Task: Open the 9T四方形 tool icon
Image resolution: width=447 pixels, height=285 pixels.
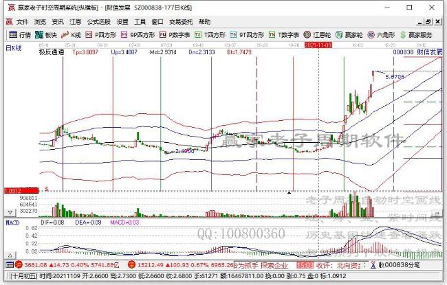Action: click(233, 35)
